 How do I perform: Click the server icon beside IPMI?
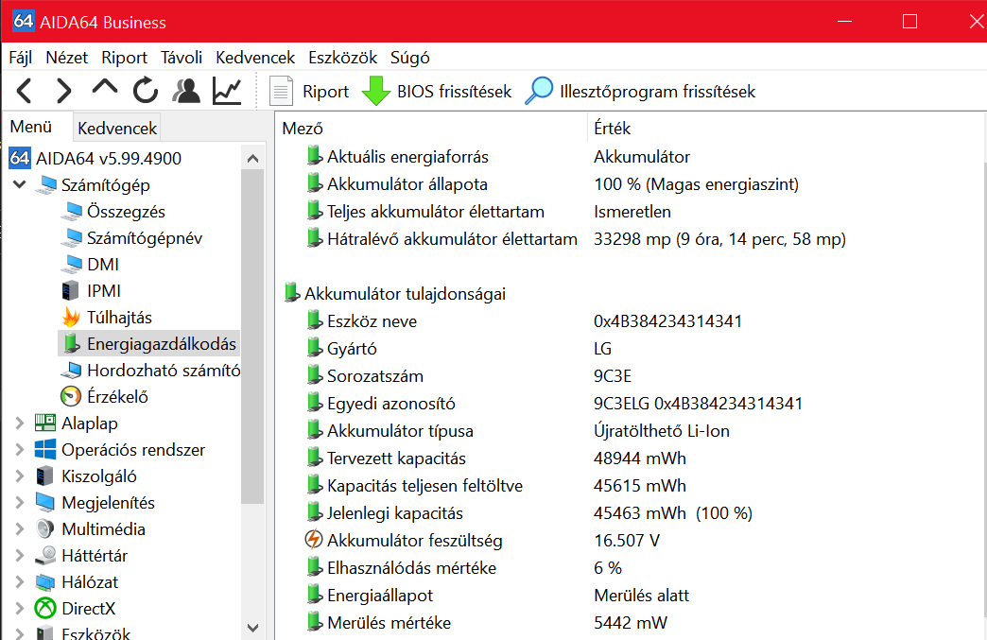click(70, 291)
